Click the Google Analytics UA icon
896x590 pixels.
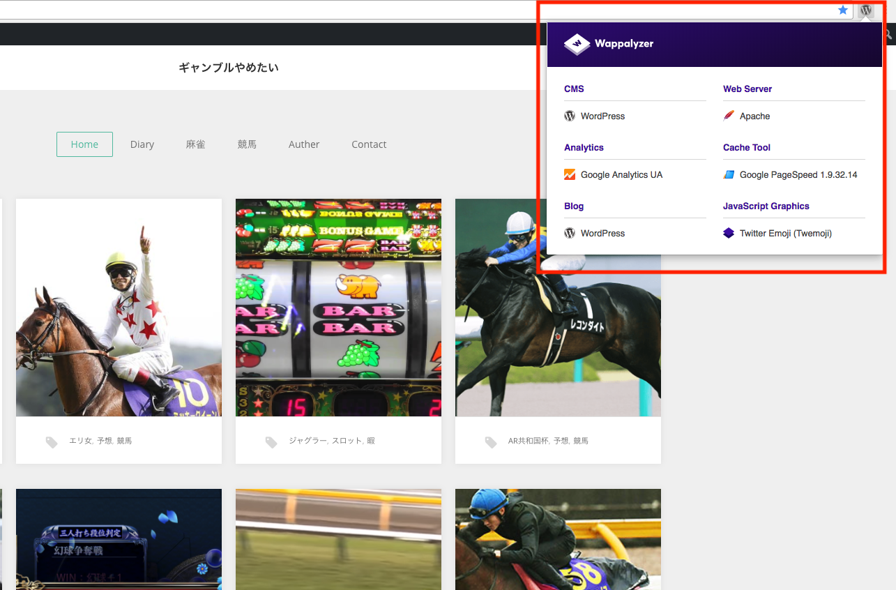tap(570, 174)
